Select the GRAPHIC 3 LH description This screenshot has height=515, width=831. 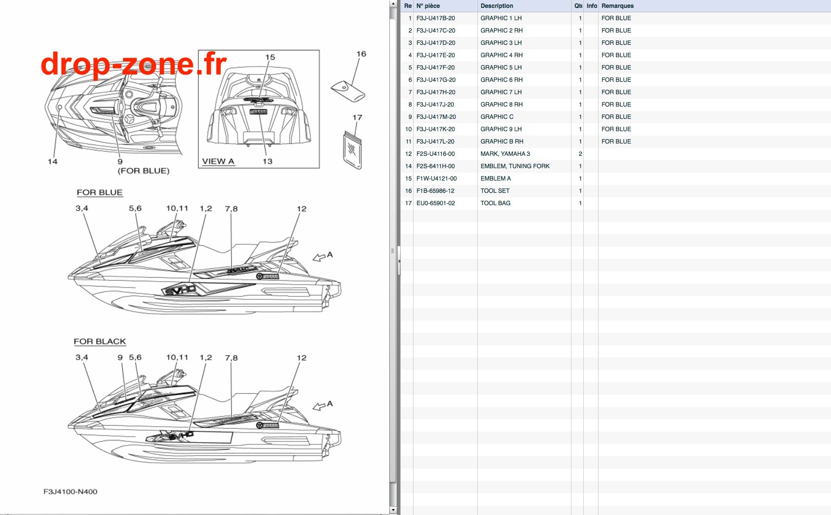[x=501, y=43]
